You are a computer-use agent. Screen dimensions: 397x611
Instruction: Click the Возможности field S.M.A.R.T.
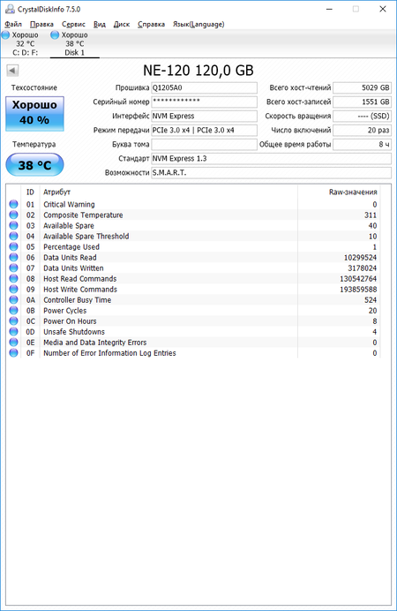[272, 173]
